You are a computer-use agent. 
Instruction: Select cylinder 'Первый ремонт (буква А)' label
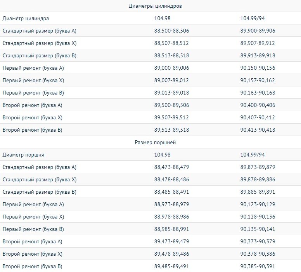click(33, 68)
